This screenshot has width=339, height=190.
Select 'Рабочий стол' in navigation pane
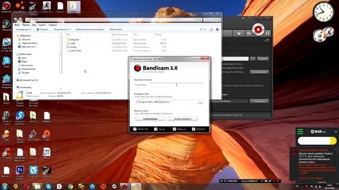click(x=28, y=47)
